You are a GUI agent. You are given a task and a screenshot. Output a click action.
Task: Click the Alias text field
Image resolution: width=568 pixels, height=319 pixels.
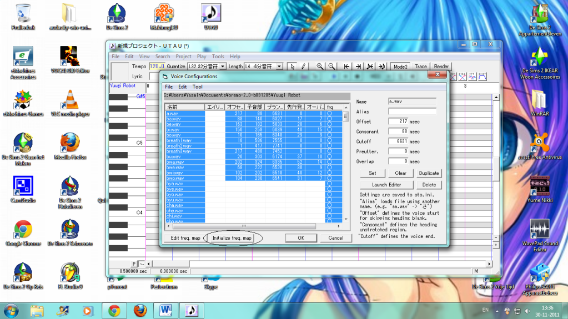[x=412, y=112]
